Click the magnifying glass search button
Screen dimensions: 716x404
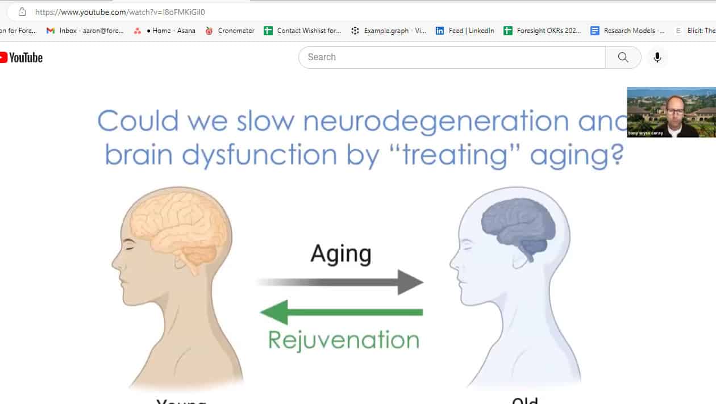623,57
